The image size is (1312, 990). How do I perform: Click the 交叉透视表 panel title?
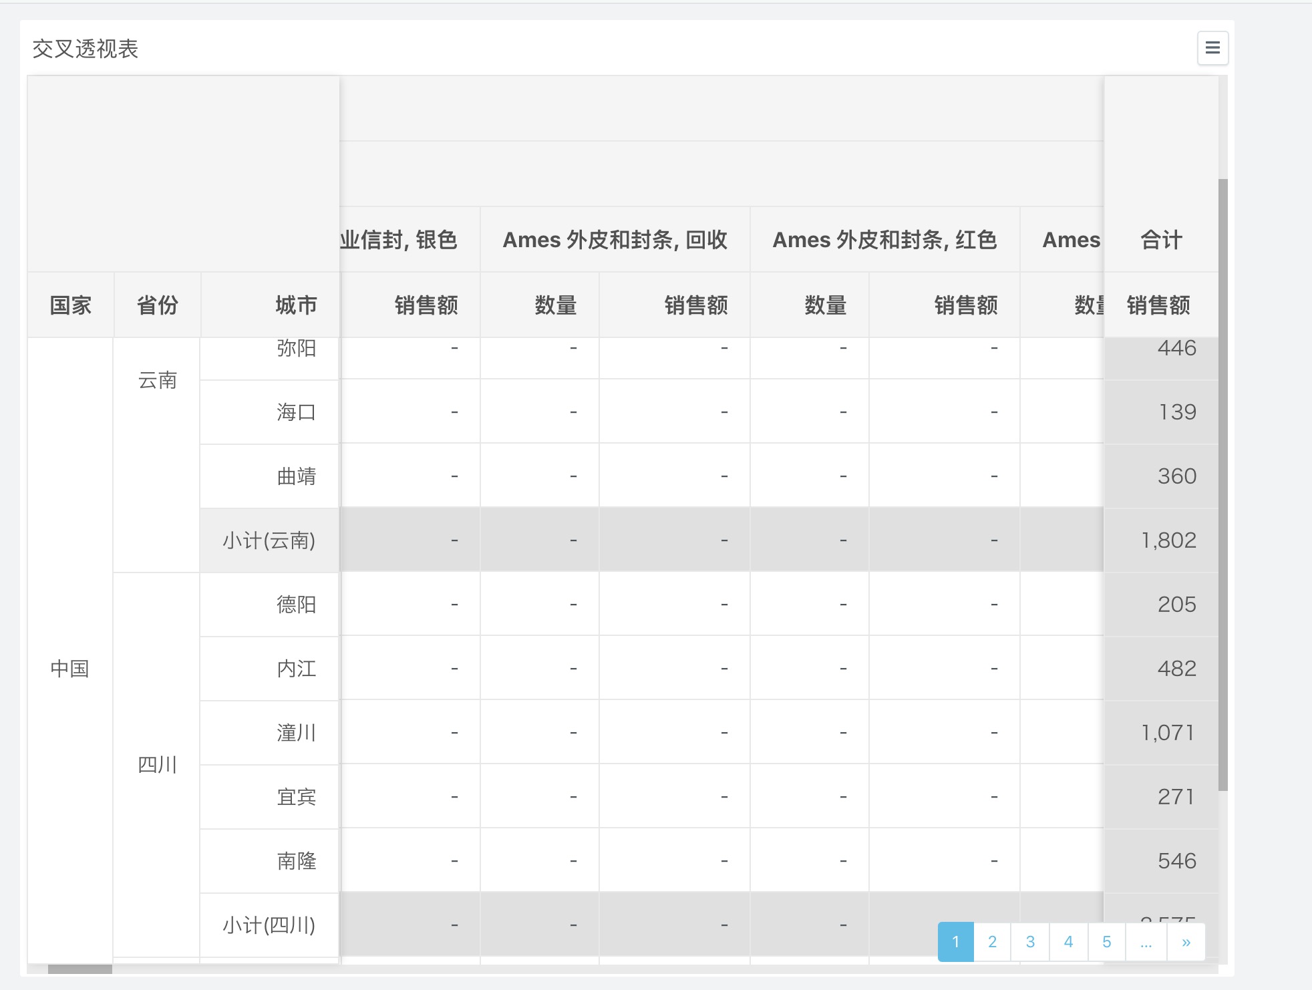click(x=86, y=49)
